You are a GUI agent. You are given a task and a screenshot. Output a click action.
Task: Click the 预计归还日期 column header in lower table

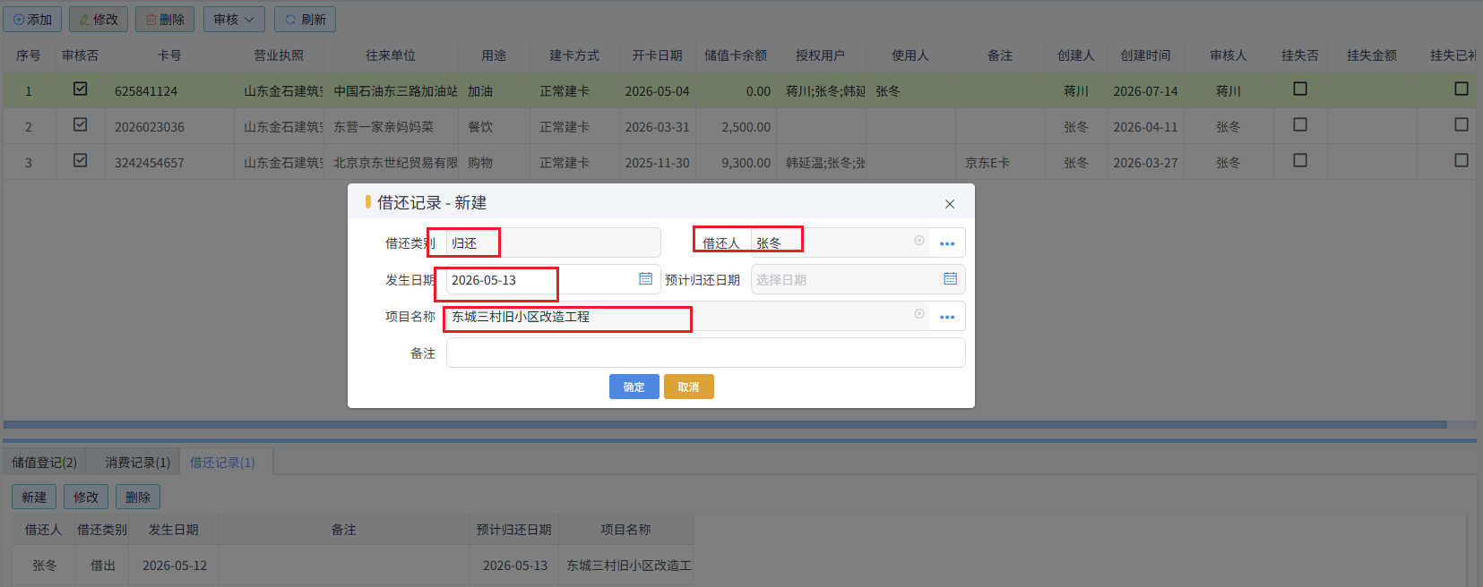pos(514,530)
